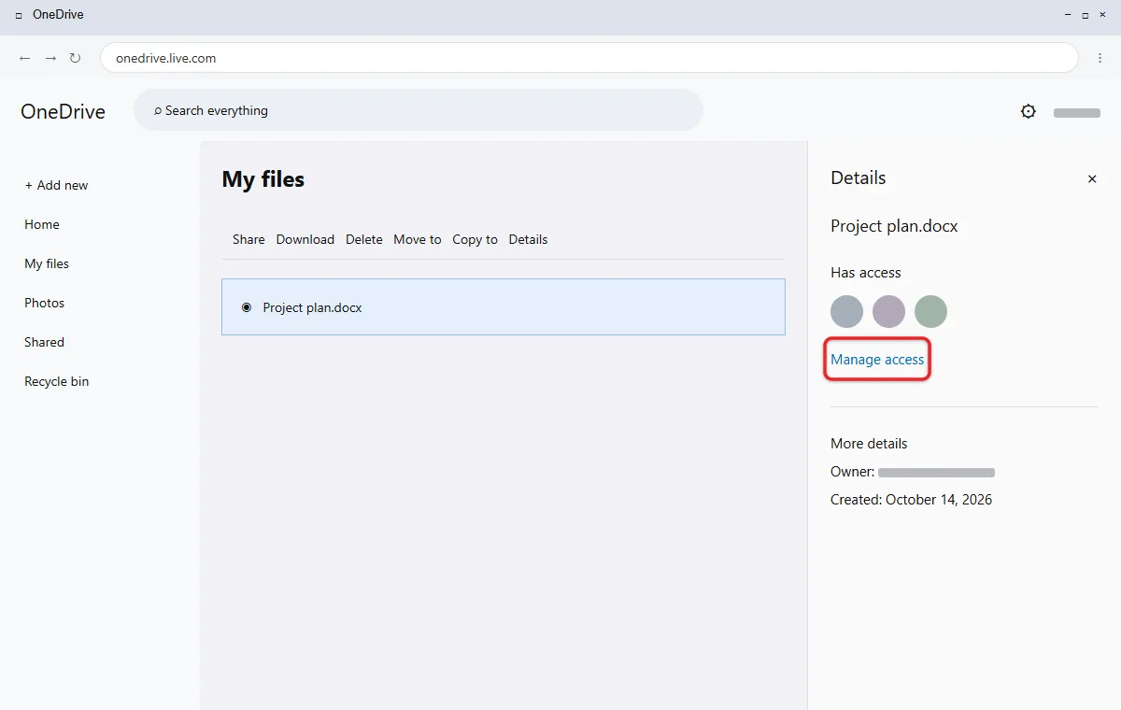Viewport: 1121px width, 710px height.
Task: Open the Manage access link
Action: [877, 360]
